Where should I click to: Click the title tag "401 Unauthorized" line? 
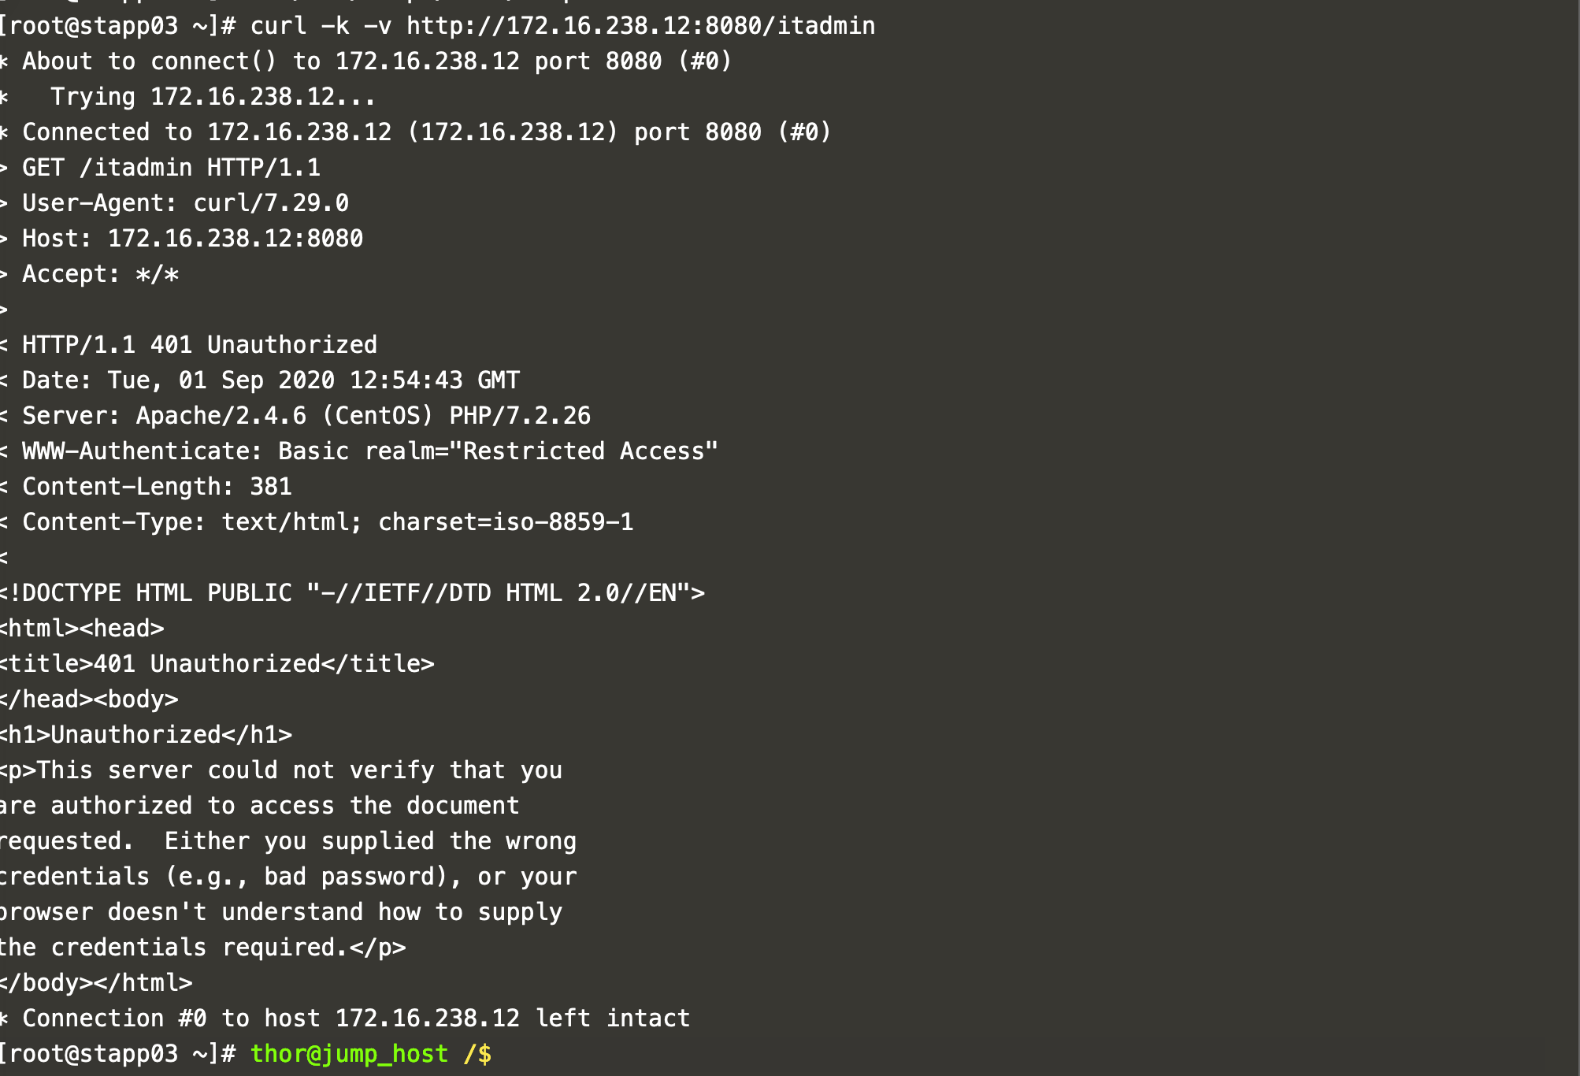pos(217,664)
